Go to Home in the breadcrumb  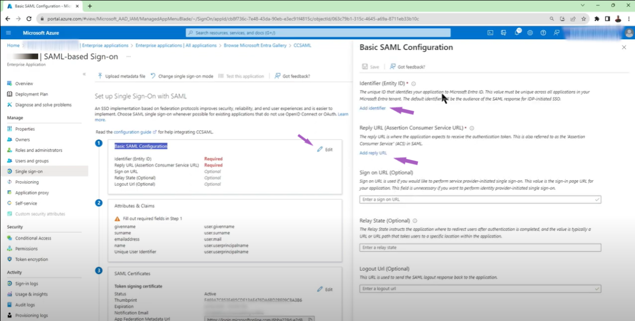(13, 46)
